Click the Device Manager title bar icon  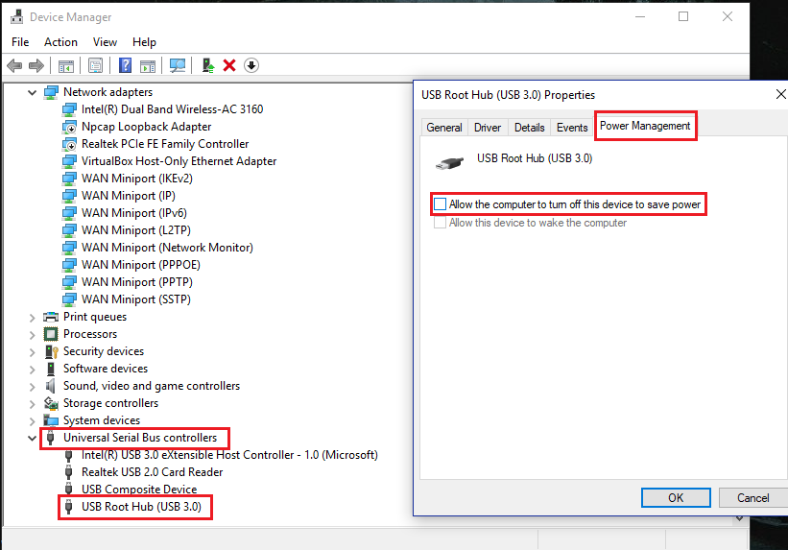tap(17, 16)
